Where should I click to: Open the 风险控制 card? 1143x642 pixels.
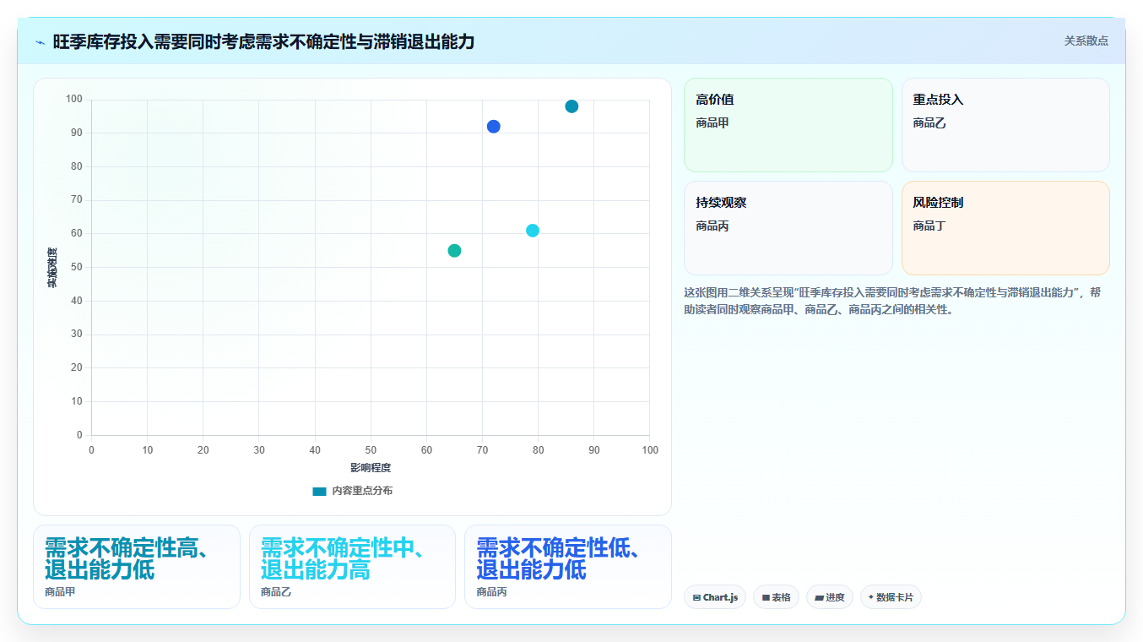coord(1005,228)
